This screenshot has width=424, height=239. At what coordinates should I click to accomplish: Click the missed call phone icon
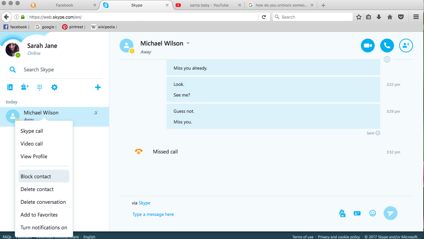click(x=139, y=151)
